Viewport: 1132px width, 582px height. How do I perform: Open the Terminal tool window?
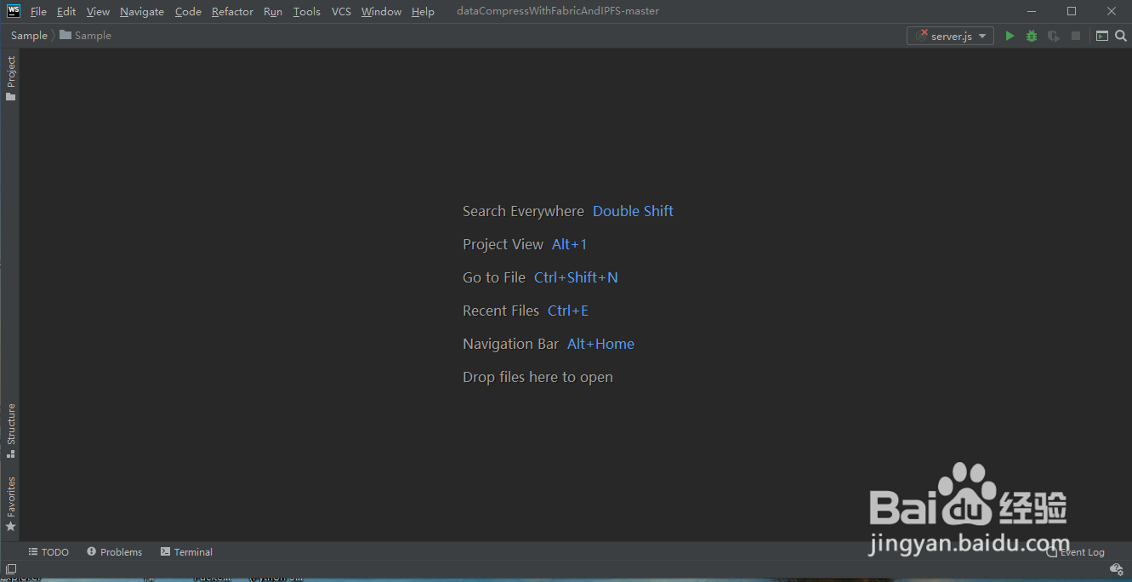186,552
